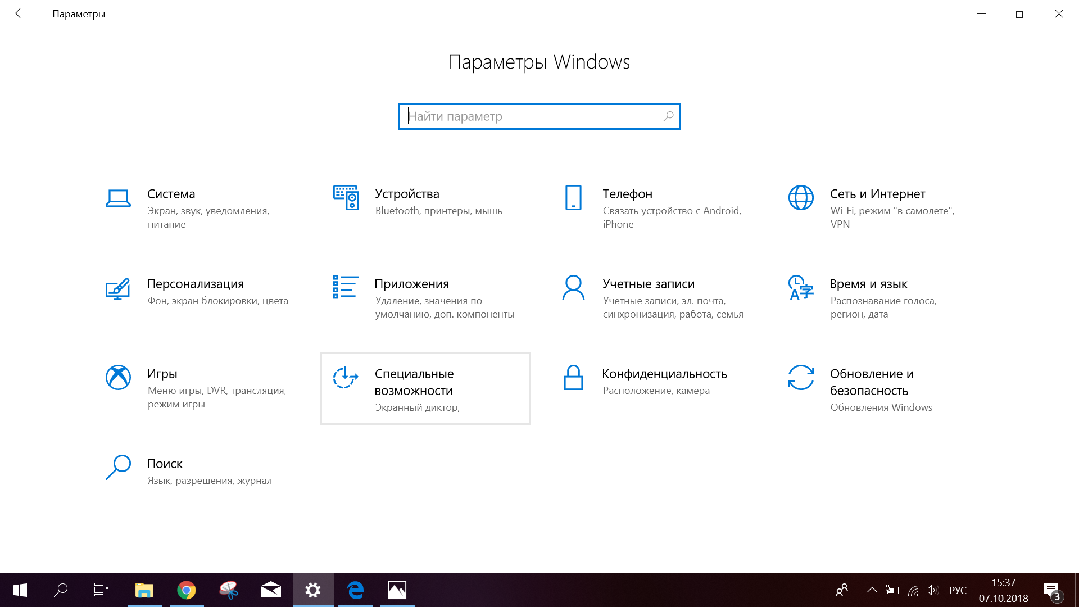Open the Action Center notifications icon
Image resolution: width=1079 pixels, height=607 pixels.
[1053, 591]
